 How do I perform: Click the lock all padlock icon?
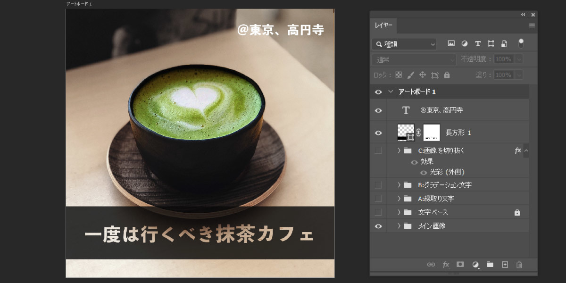pos(447,75)
